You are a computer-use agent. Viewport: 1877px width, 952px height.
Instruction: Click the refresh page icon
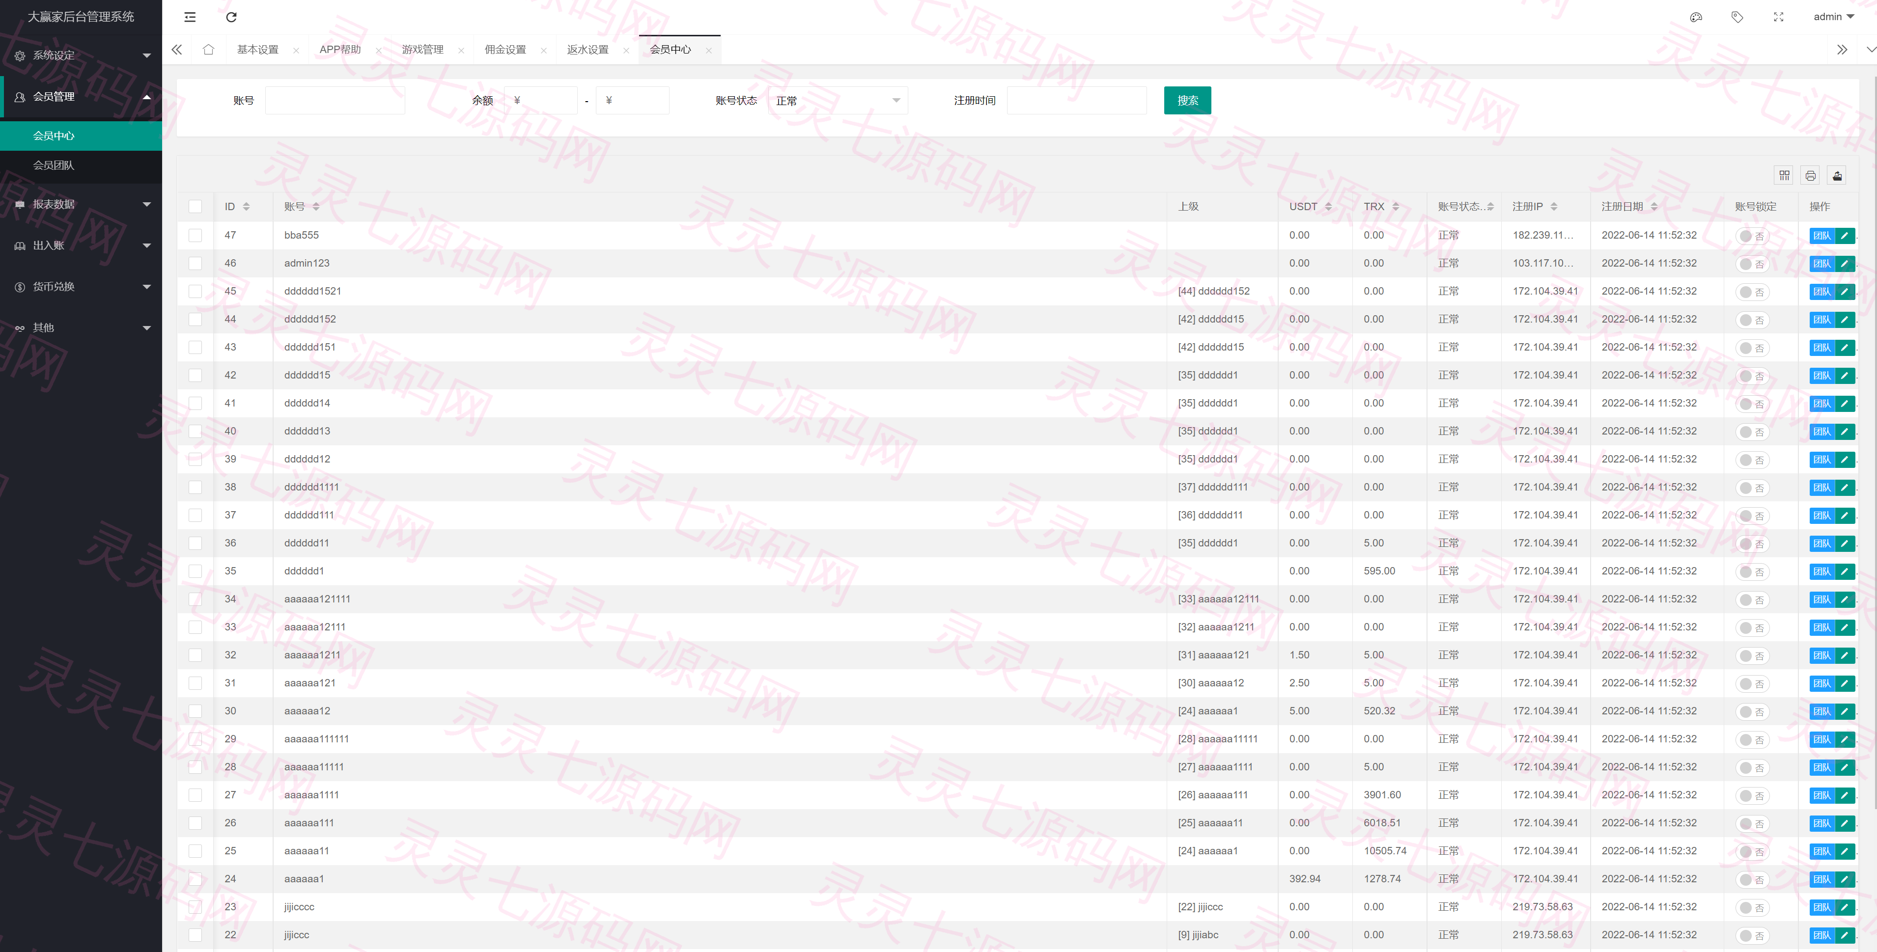[x=232, y=17]
